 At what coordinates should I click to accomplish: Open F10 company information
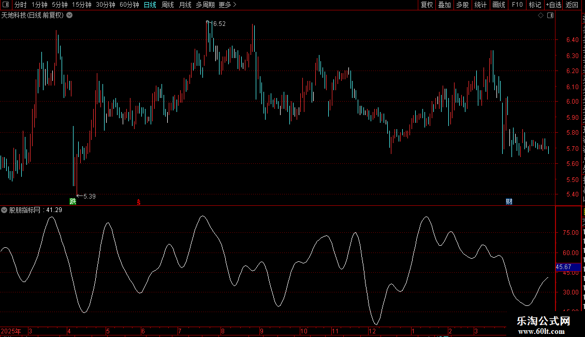pyautogui.click(x=517, y=5)
